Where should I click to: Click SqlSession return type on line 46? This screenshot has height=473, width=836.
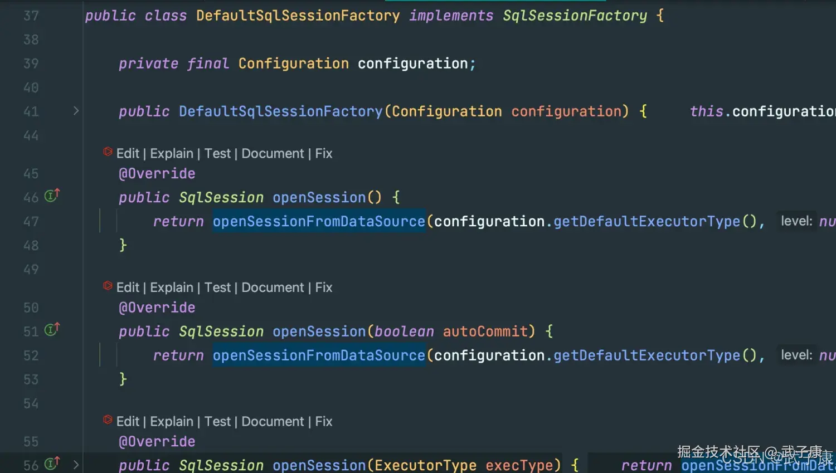pos(221,197)
